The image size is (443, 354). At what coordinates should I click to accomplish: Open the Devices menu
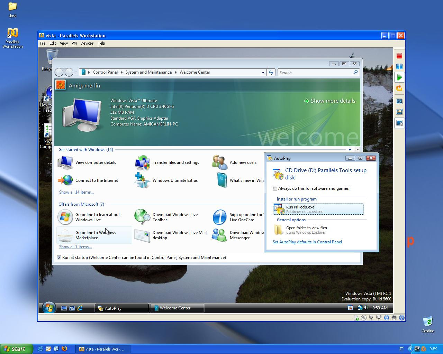click(x=87, y=43)
